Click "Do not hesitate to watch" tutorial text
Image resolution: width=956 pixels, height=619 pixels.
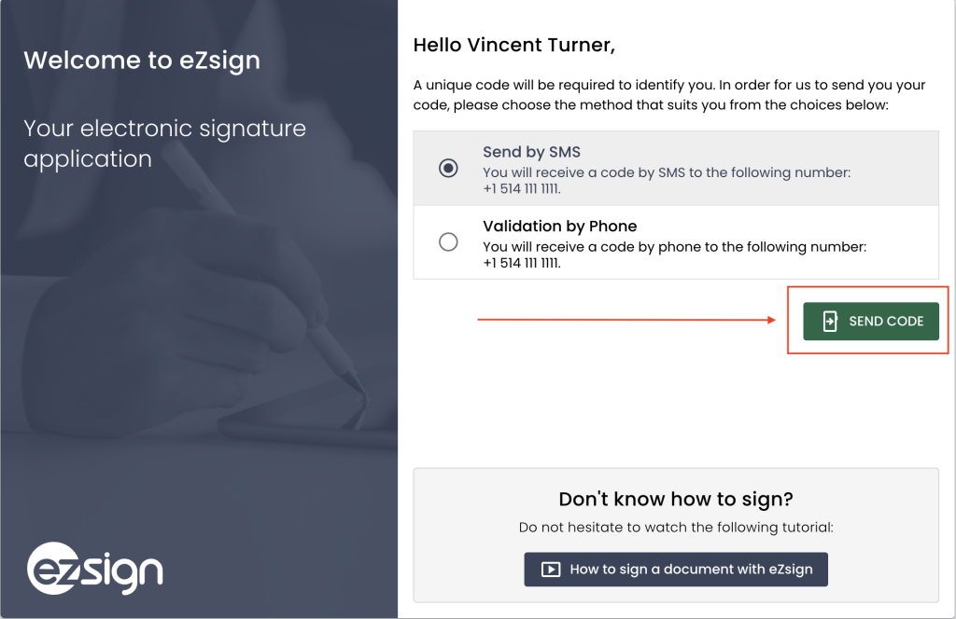[x=676, y=528]
